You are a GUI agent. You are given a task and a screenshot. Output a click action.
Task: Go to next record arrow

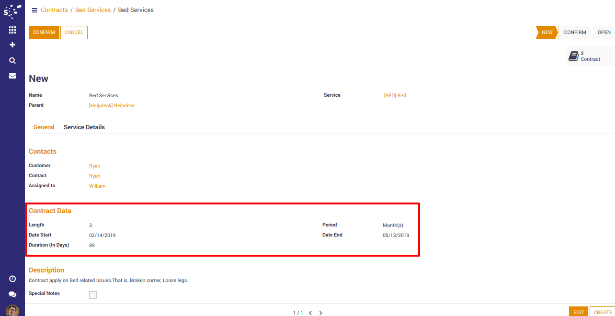[x=321, y=313]
